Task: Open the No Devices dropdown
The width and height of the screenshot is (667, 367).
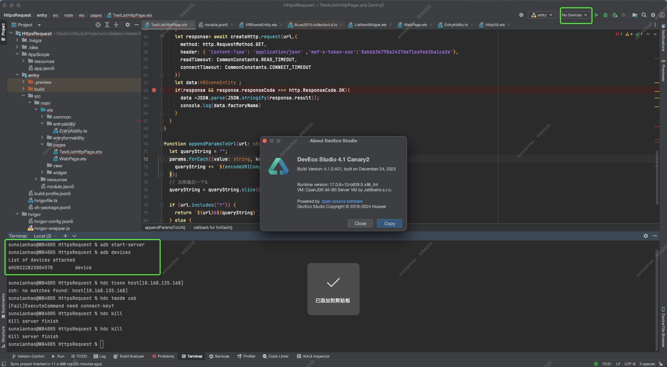Action: coord(575,15)
